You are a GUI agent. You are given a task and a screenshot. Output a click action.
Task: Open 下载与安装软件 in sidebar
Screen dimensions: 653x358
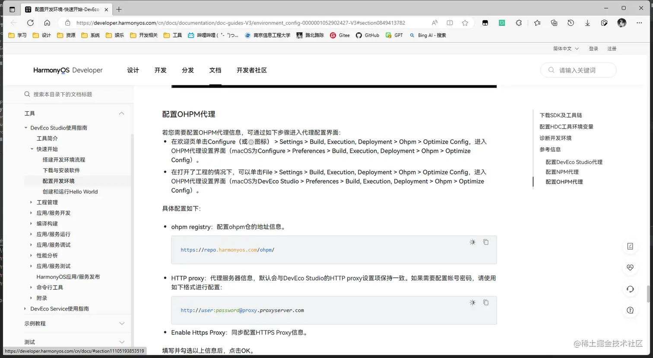click(61, 170)
